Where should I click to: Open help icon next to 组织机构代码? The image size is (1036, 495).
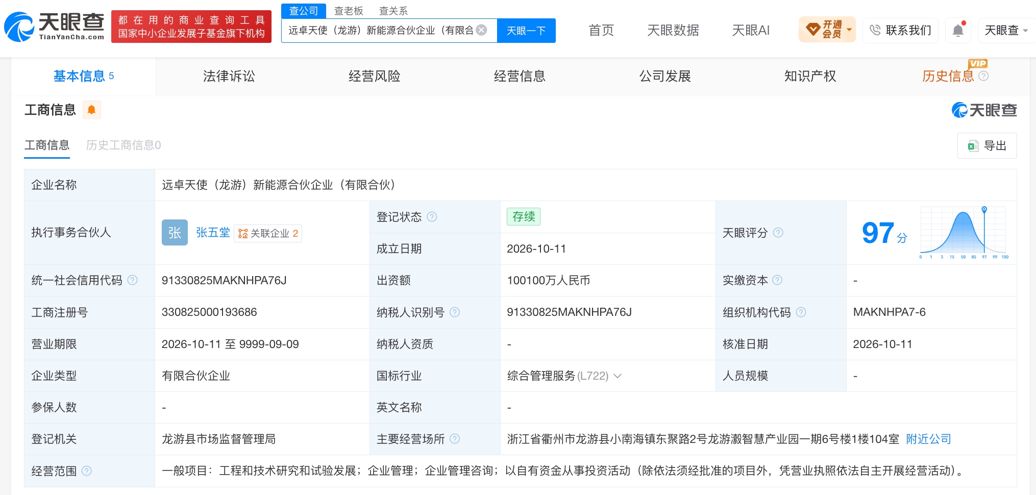click(x=801, y=312)
